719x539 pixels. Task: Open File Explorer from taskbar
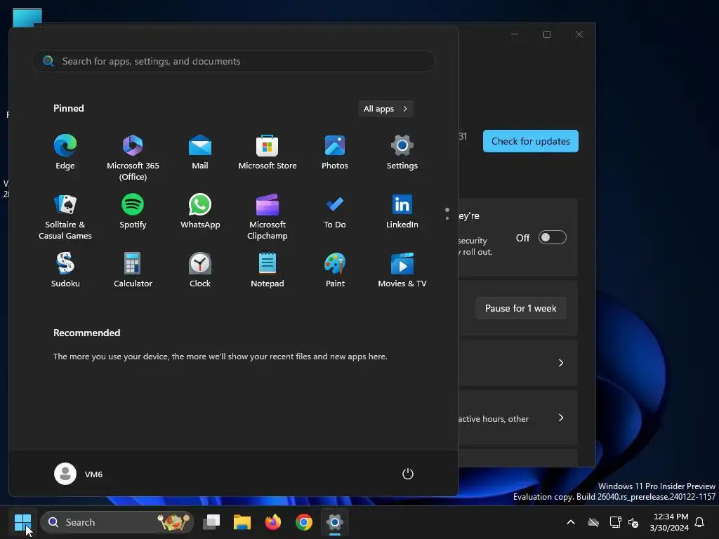242,522
